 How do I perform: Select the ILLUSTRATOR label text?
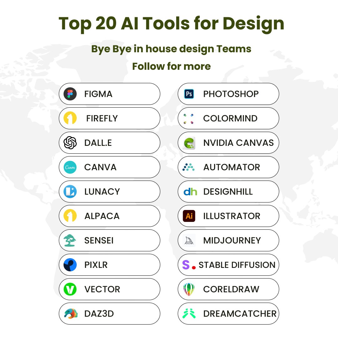coord(232,216)
